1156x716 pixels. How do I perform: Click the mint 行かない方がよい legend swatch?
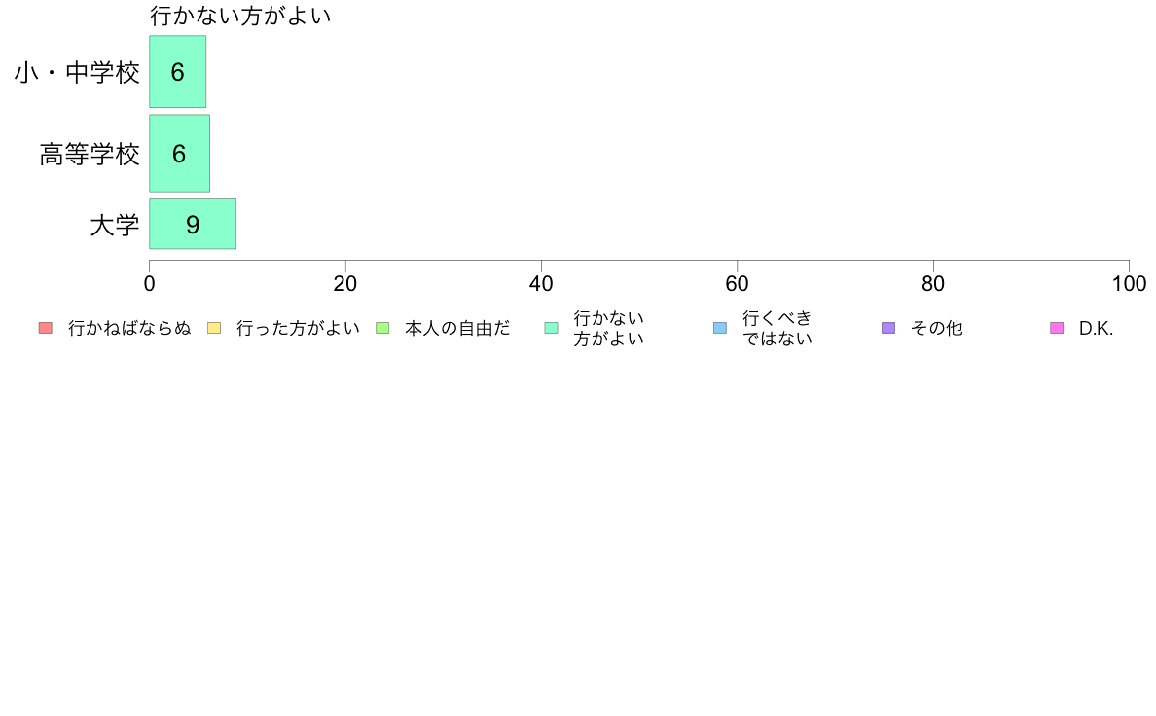[x=552, y=328]
